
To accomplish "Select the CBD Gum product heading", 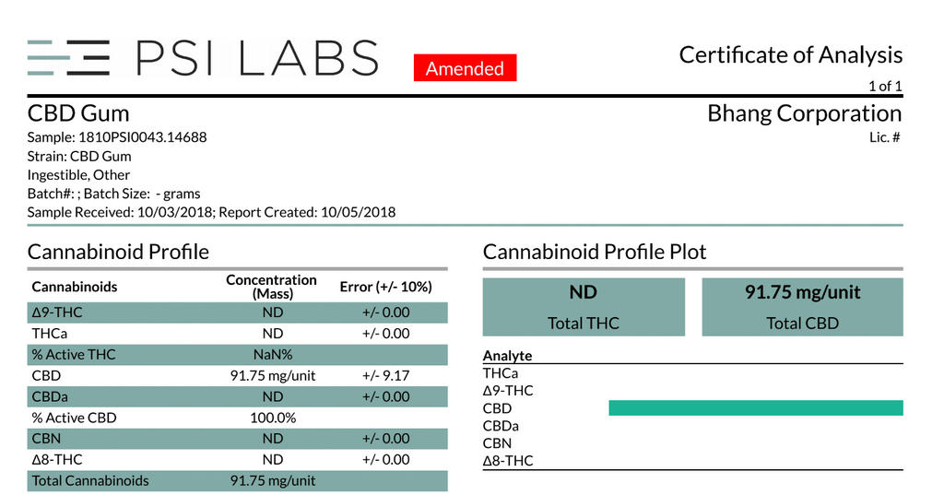I will tap(78, 113).
